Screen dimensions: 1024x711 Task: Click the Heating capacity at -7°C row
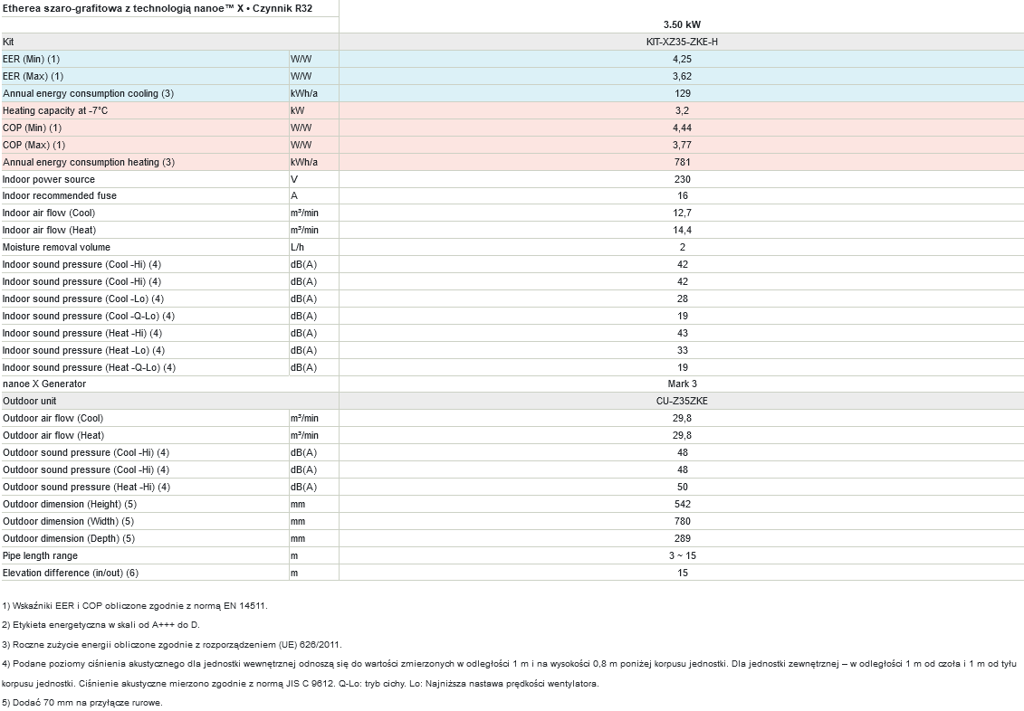(512, 111)
